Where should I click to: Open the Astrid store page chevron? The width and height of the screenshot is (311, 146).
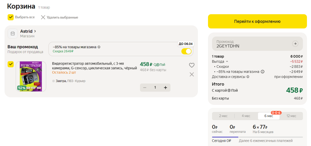tap(35, 31)
